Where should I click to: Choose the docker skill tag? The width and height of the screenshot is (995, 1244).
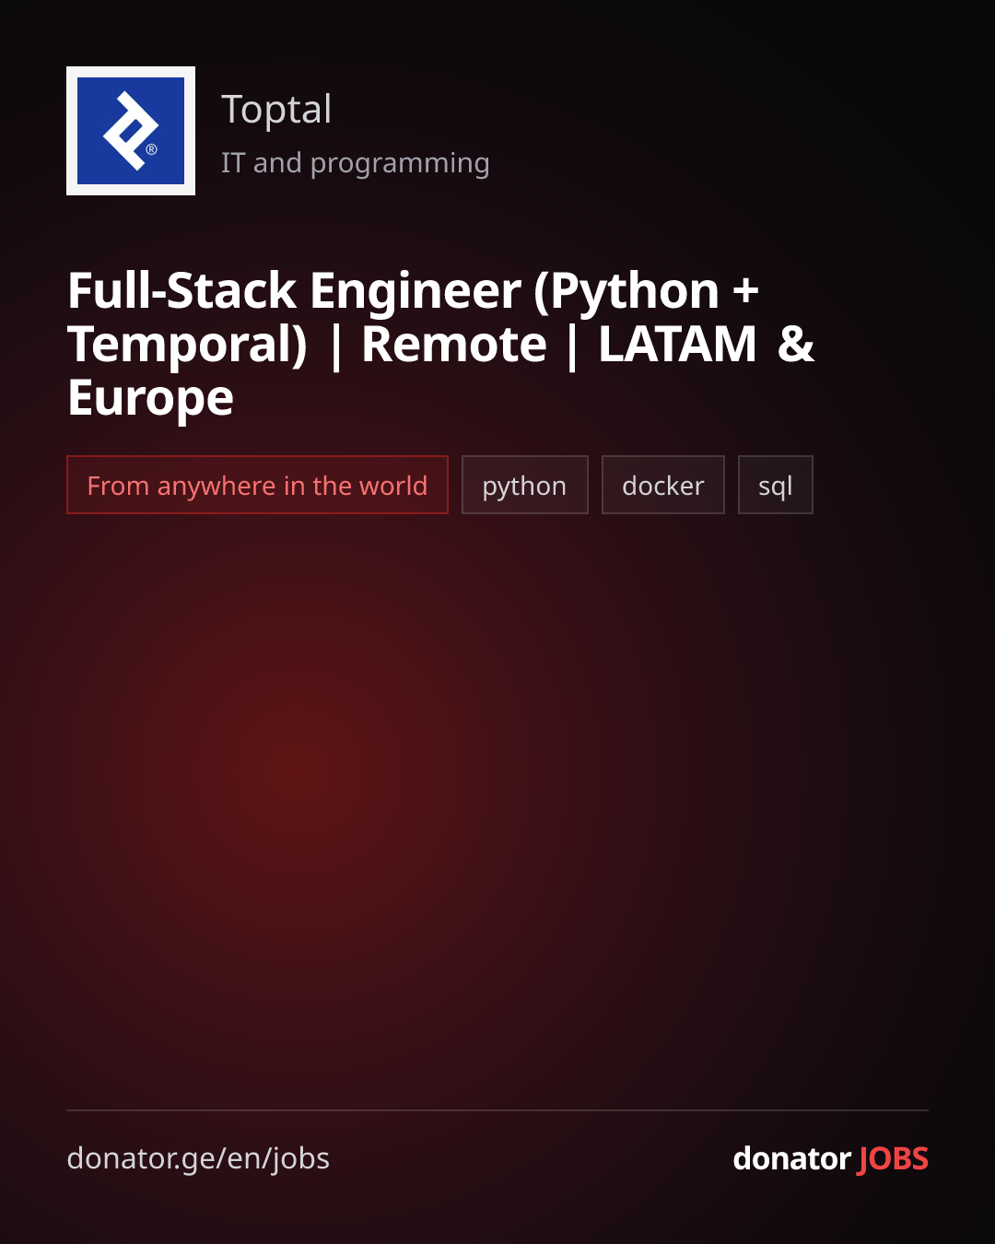coord(663,485)
